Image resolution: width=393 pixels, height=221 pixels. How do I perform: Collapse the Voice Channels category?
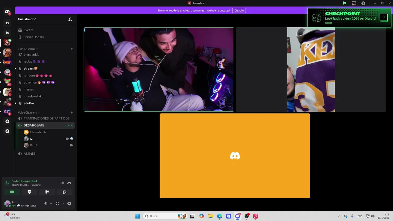click(x=29, y=113)
